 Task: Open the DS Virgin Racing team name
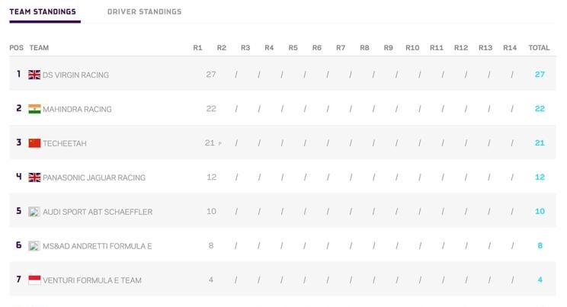point(75,75)
